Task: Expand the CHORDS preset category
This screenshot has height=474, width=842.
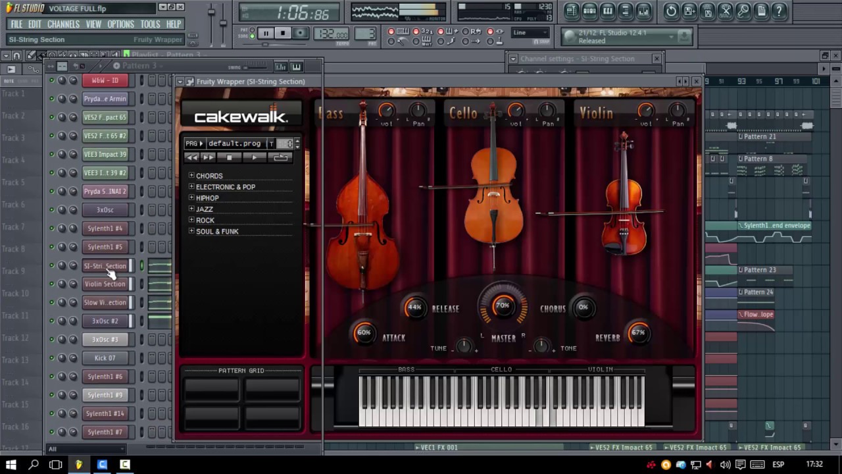Action: coord(191,176)
